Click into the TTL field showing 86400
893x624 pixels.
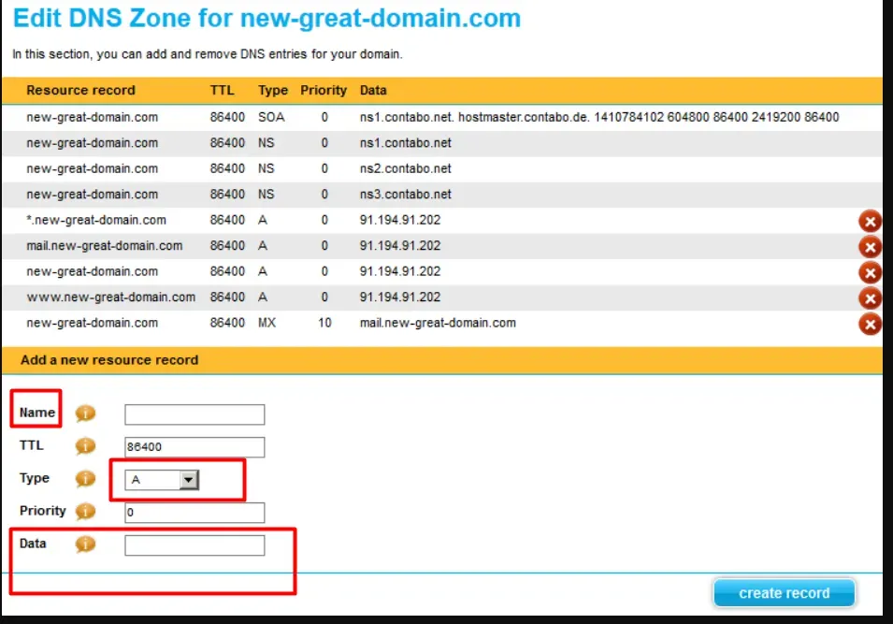[194, 447]
